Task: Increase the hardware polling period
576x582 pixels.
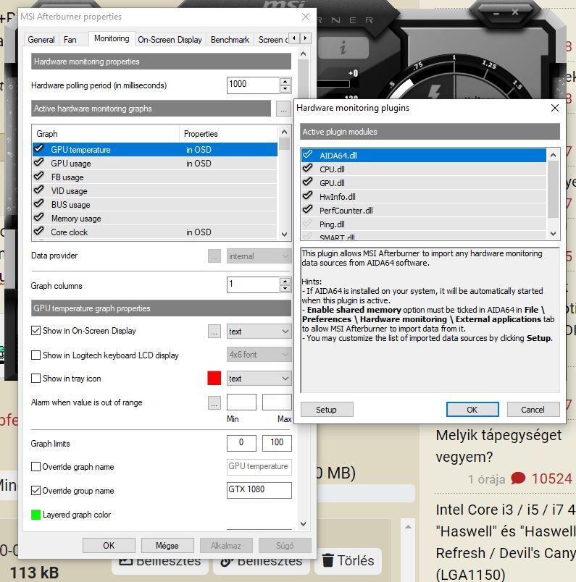Action: pos(285,82)
